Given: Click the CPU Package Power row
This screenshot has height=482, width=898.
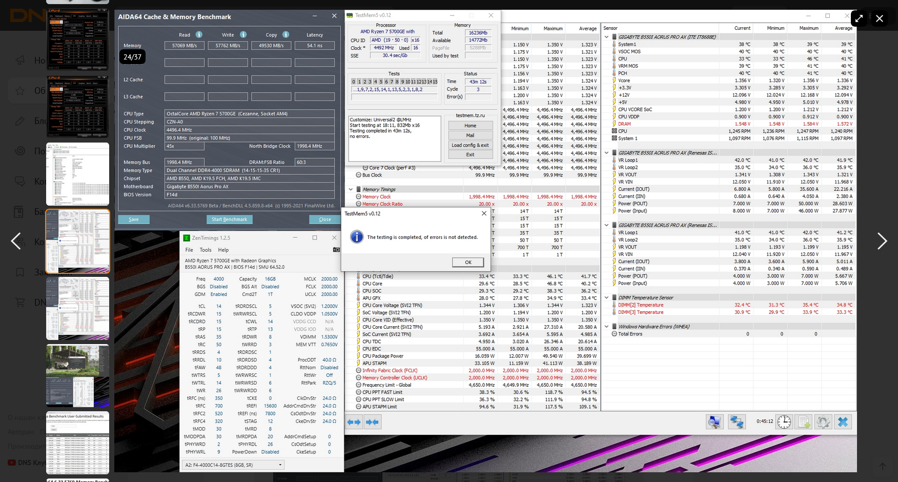Looking at the screenshot, I should tap(472, 356).
